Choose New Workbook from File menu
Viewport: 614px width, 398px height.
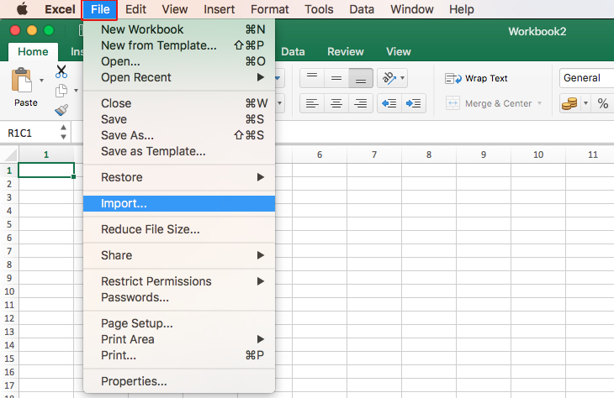179,29
